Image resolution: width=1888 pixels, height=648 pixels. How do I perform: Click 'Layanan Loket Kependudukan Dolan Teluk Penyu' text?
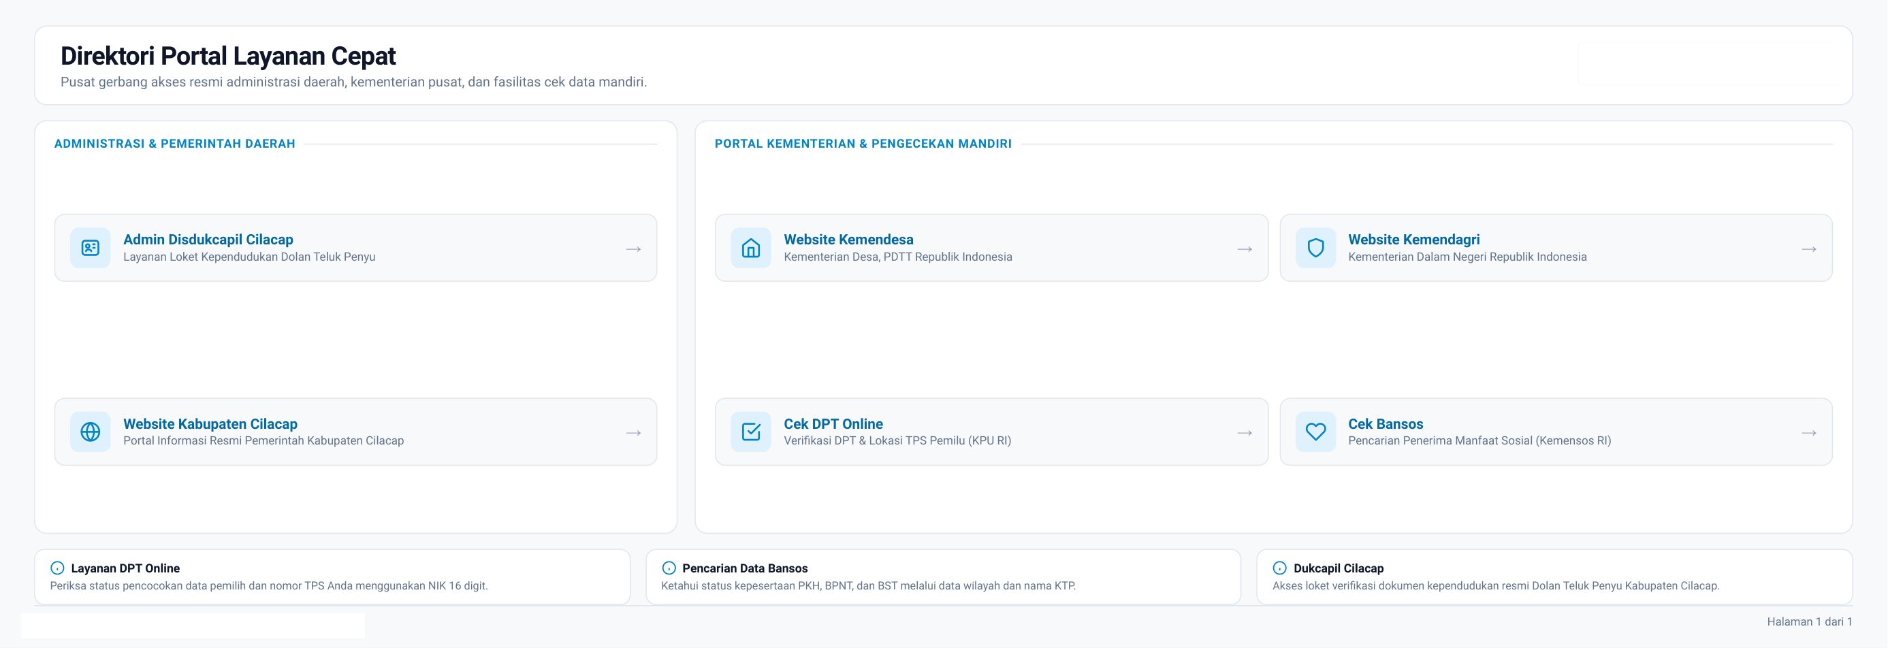click(249, 257)
